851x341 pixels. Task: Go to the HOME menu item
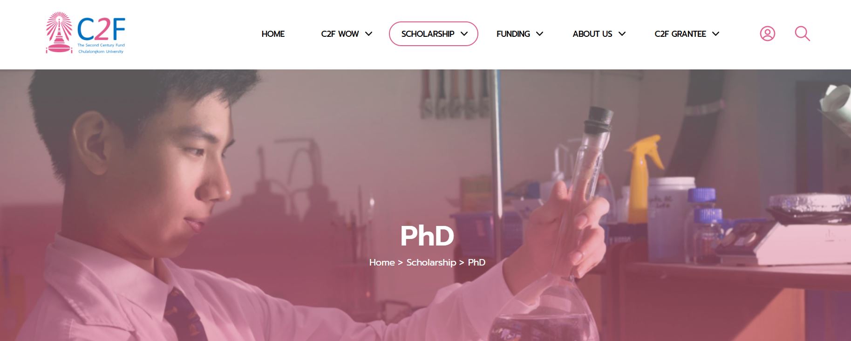coord(273,34)
